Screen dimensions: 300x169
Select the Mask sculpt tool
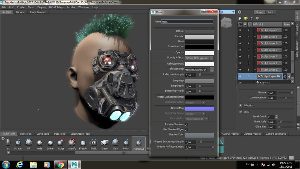(94, 144)
